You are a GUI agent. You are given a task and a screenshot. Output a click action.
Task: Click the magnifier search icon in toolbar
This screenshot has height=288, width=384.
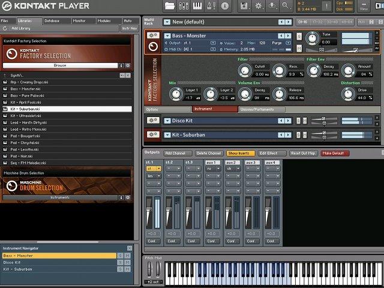tap(286, 5)
